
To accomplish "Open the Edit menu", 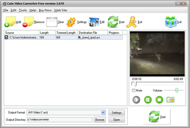I will point(13,10).
